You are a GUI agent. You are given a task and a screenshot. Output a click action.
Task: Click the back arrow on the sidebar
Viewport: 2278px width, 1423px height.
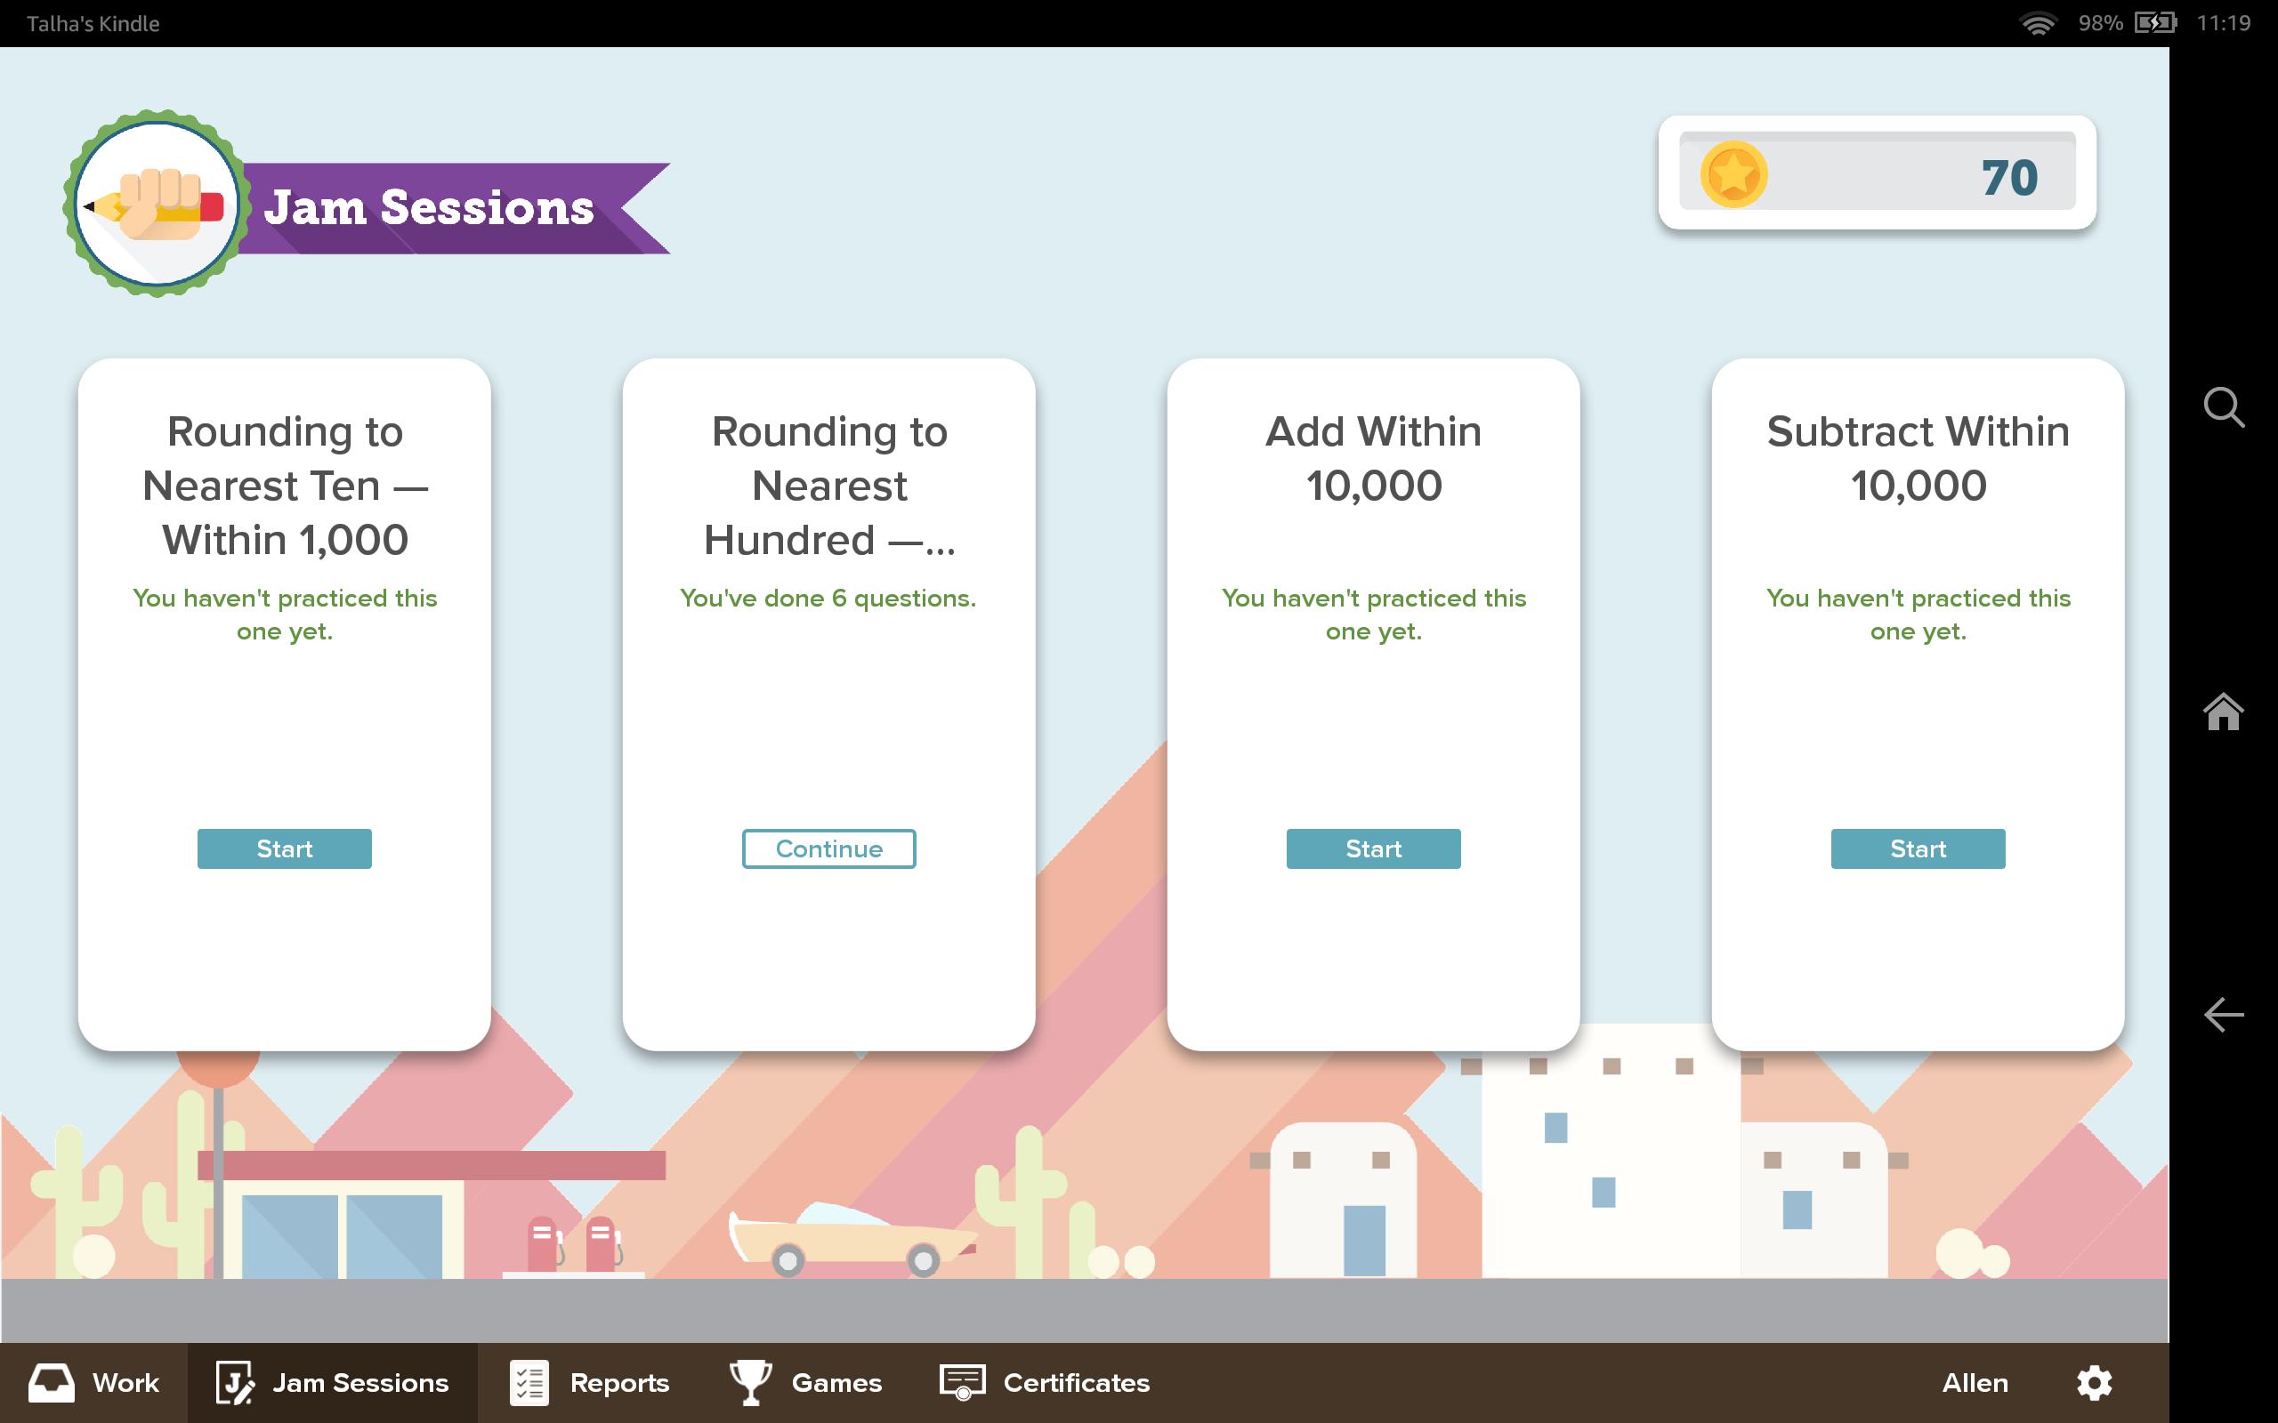click(x=2224, y=1015)
